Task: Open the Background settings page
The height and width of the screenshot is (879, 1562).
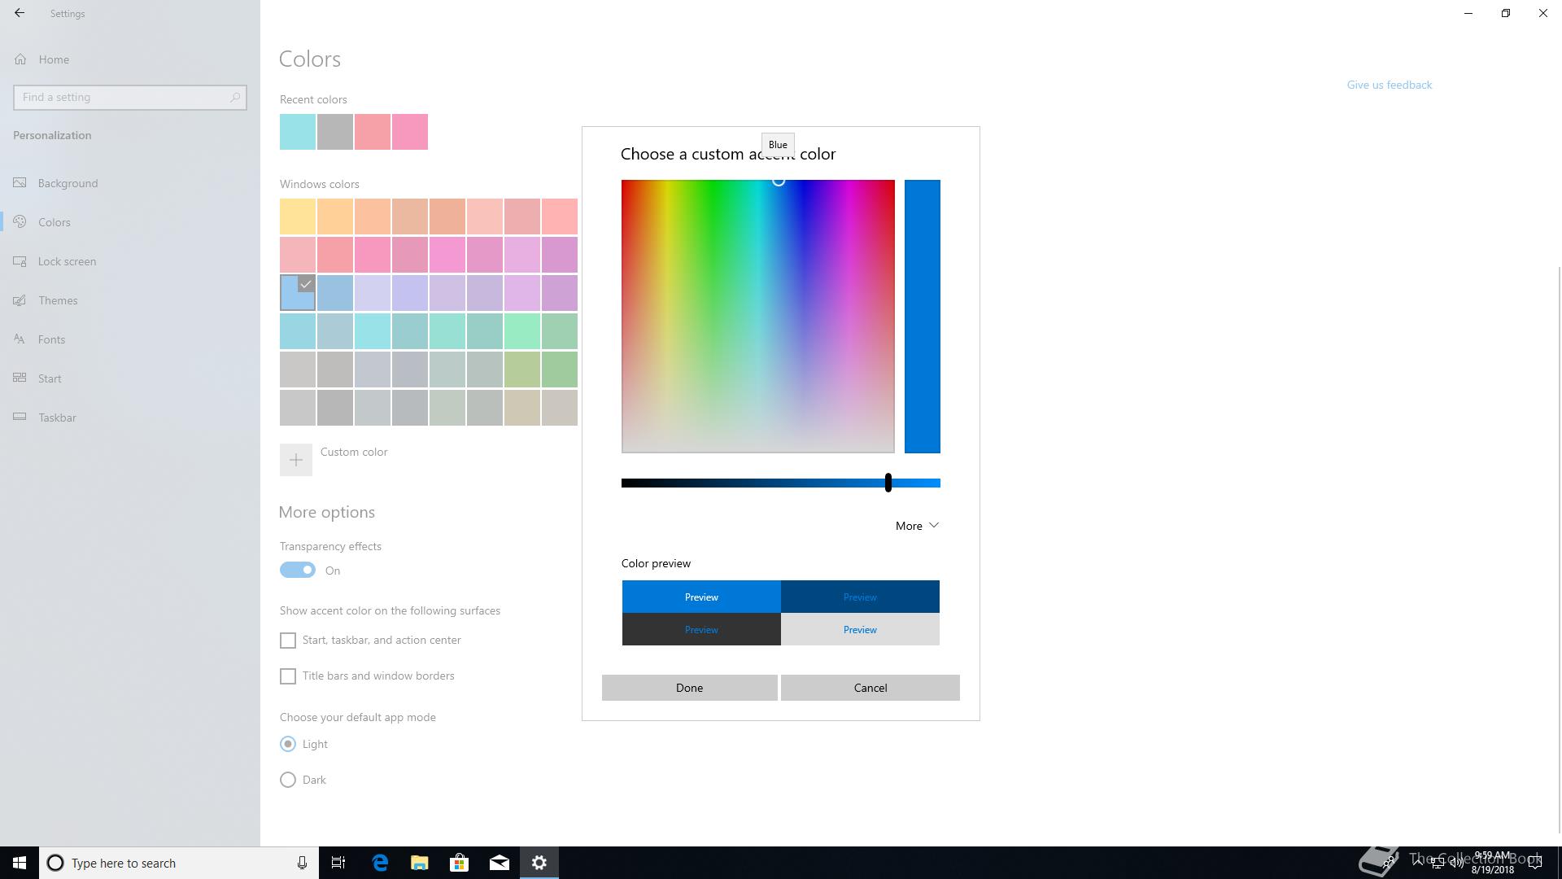Action: click(x=68, y=183)
